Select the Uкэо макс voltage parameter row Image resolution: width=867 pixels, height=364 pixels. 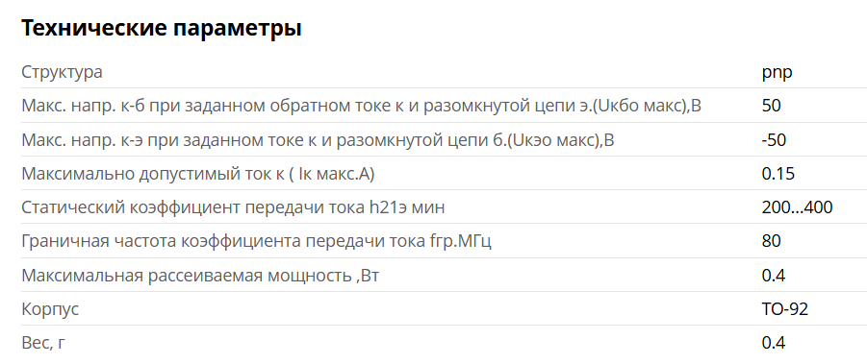coord(444,139)
